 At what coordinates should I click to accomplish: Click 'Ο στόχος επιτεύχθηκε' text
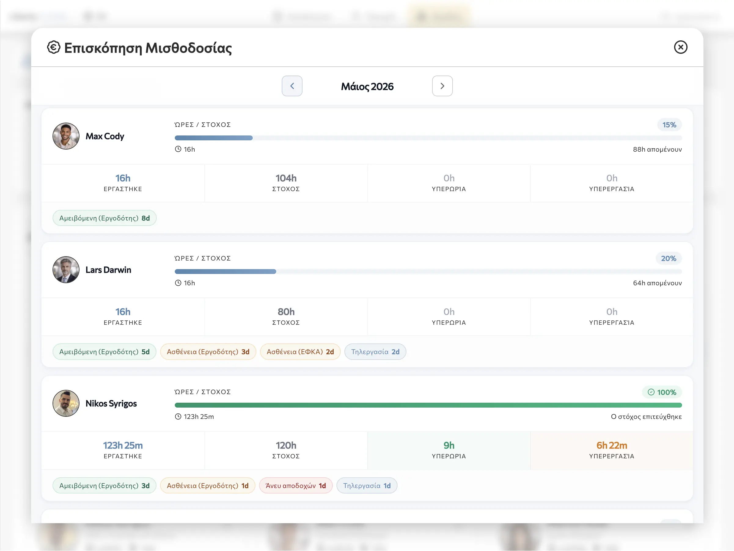click(646, 417)
